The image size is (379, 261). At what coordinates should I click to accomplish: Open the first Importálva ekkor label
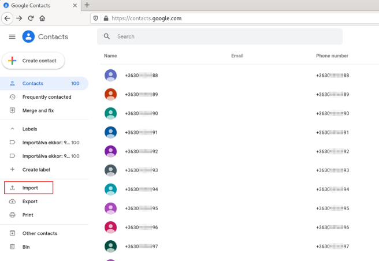pyautogui.click(x=45, y=142)
